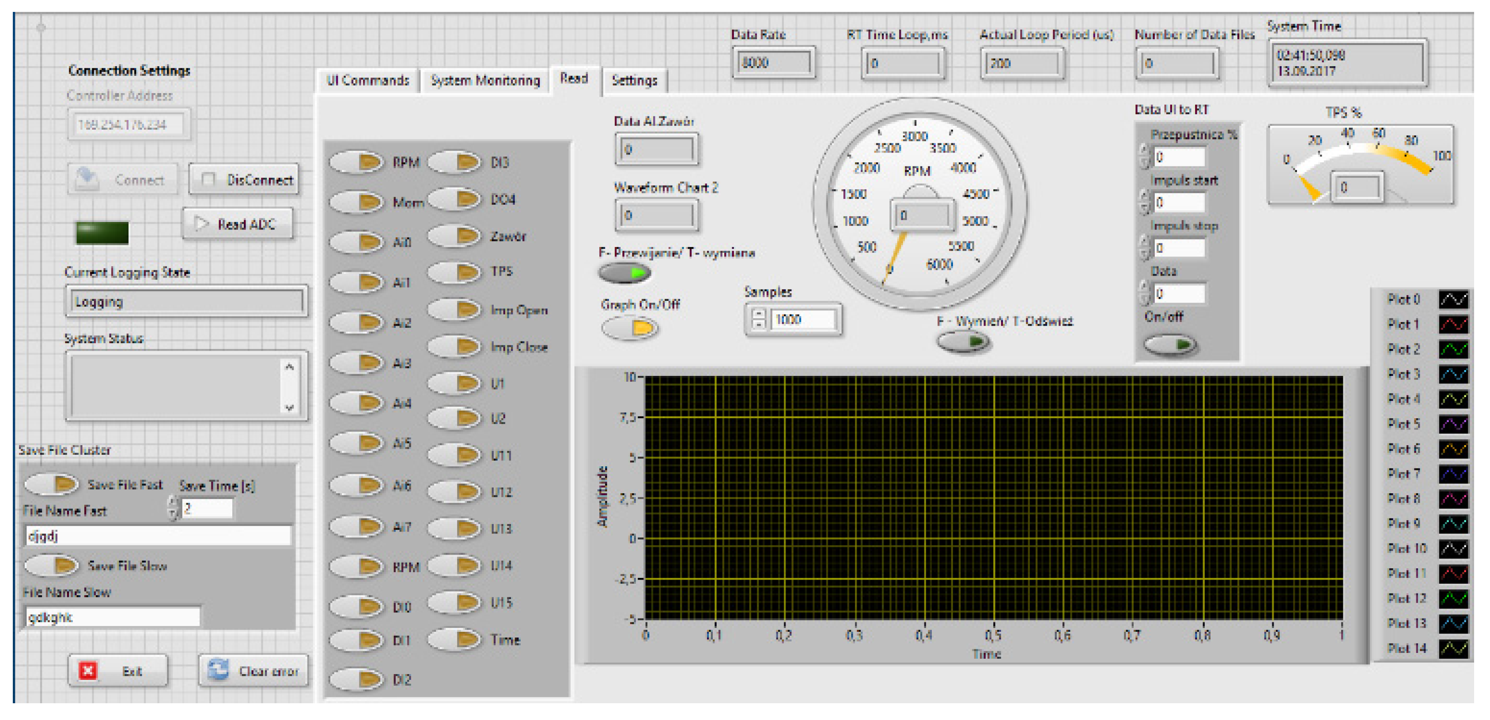1490x720 pixels.
Task: Increment the Samples stepper arrows
Action: click(759, 315)
